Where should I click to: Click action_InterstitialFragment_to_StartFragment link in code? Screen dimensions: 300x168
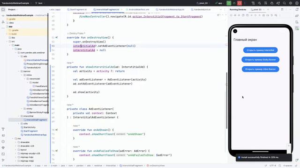[167, 17]
